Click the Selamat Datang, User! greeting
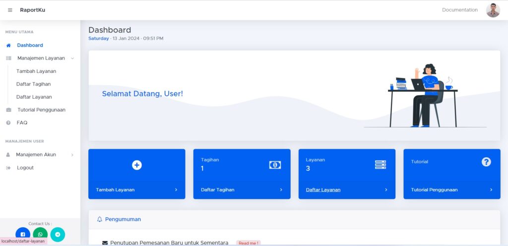Viewport: 508px width, 246px height. click(x=142, y=94)
